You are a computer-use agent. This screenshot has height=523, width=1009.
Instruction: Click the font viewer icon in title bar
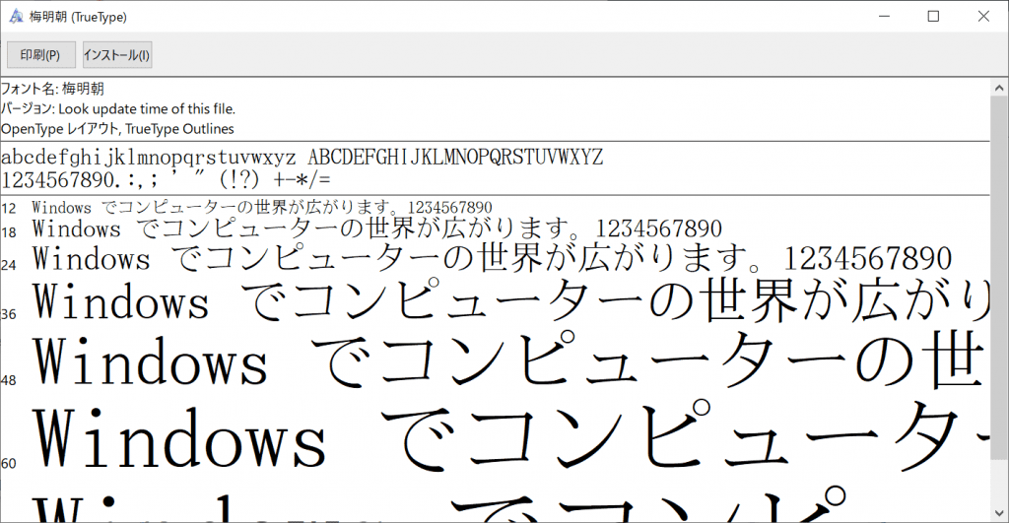pos(16,16)
